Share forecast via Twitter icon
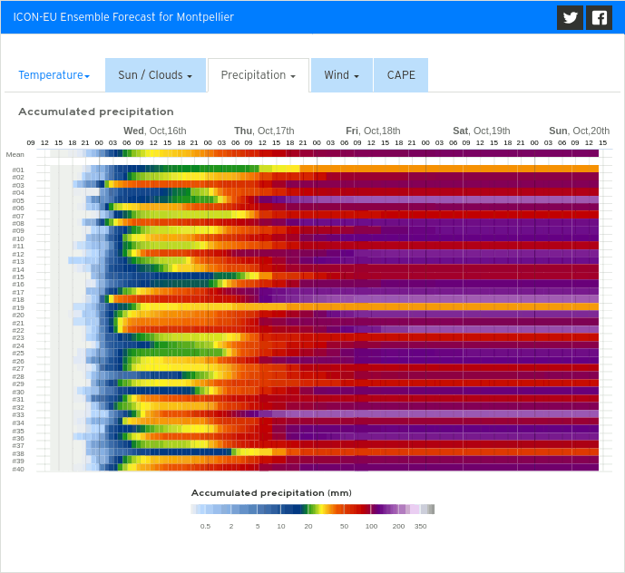The height and width of the screenshot is (573, 625). pyautogui.click(x=570, y=17)
